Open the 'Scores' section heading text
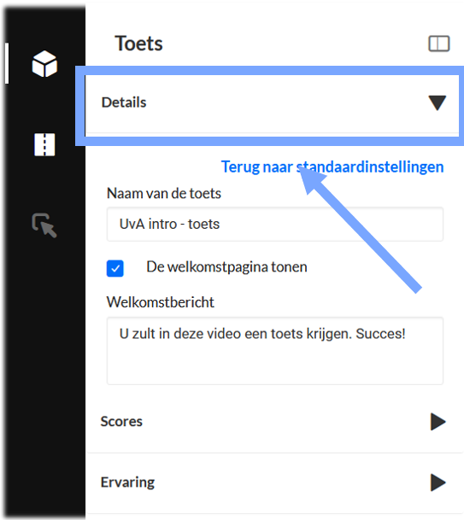The image size is (464, 520). tap(121, 422)
